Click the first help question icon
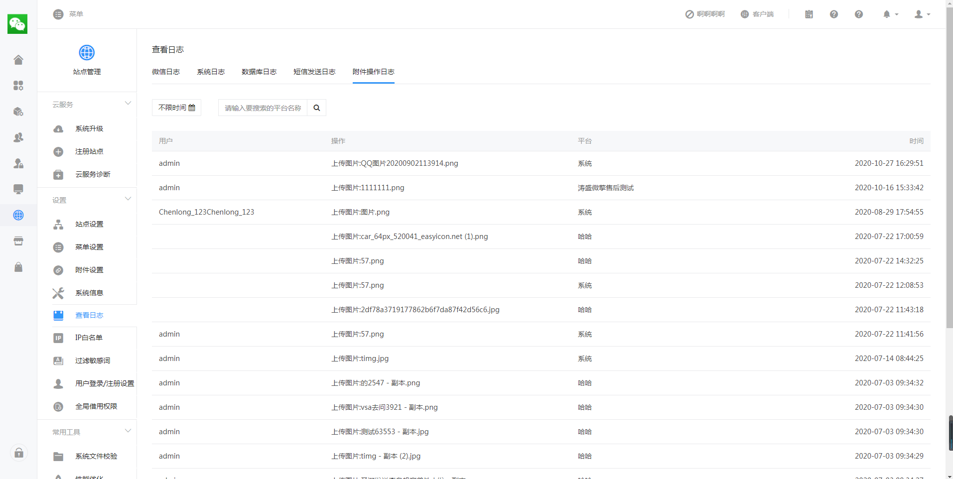 (x=834, y=14)
